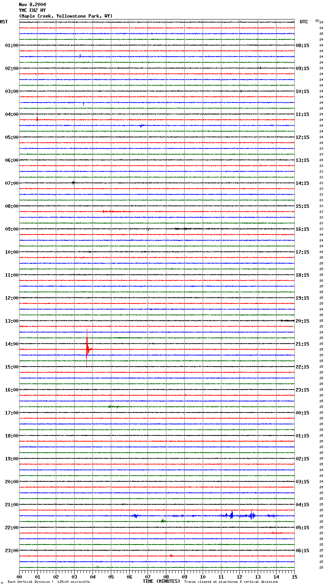
Task: Select the station code "YMC EHZ WY"
Action: (32, 10)
